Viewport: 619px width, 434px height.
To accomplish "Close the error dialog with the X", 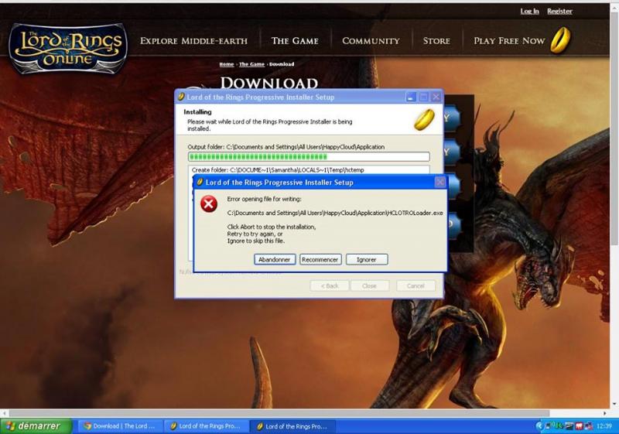I will [439, 182].
